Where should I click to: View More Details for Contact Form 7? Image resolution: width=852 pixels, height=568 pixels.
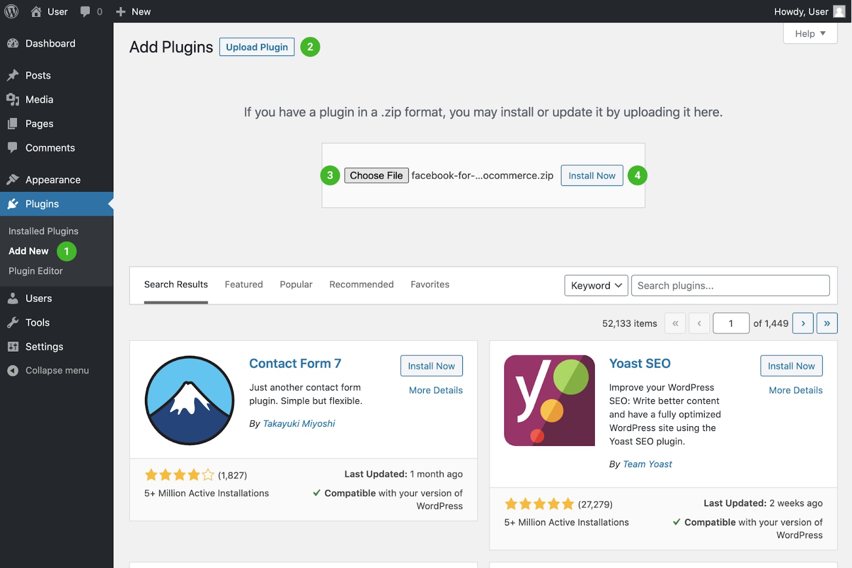(436, 390)
